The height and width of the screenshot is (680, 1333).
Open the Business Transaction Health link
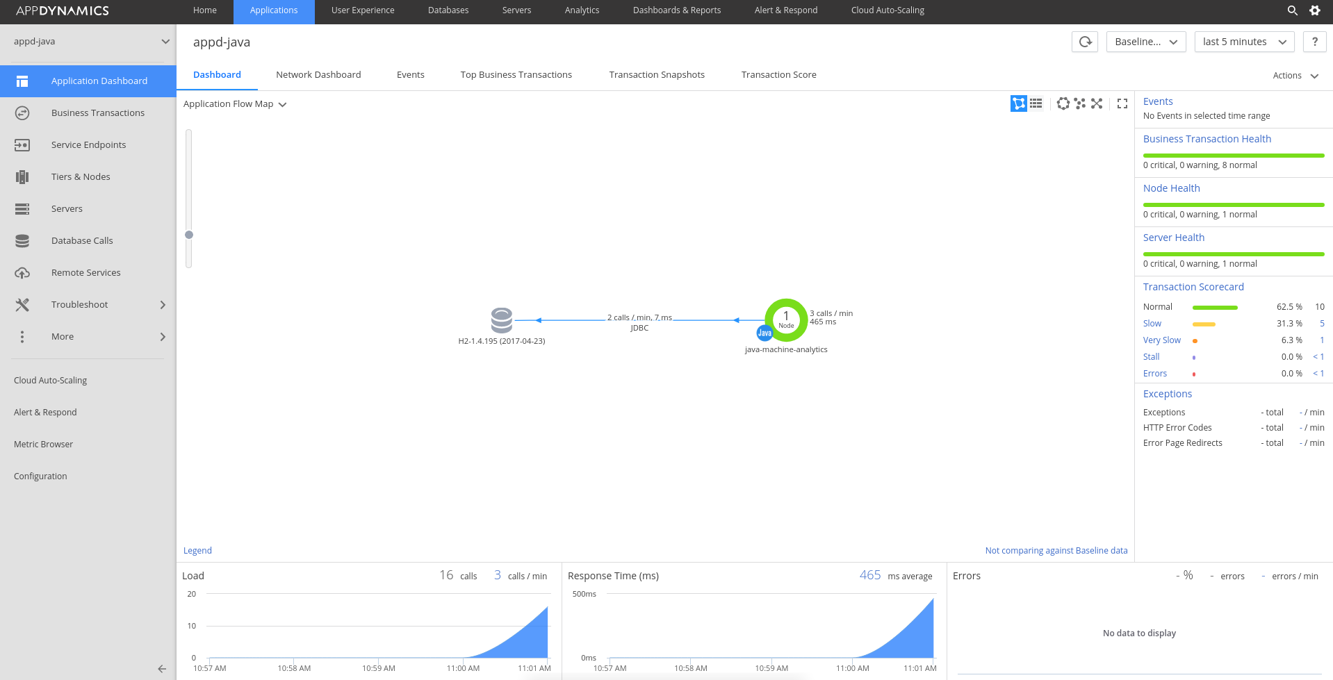pos(1207,139)
